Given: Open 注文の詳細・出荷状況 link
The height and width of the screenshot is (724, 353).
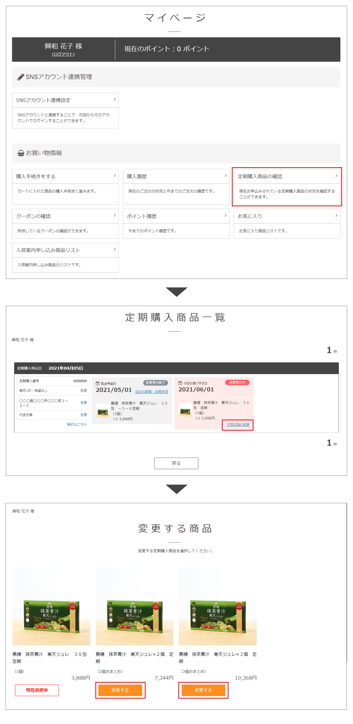Looking at the screenshot, I should tap(151, 391).
